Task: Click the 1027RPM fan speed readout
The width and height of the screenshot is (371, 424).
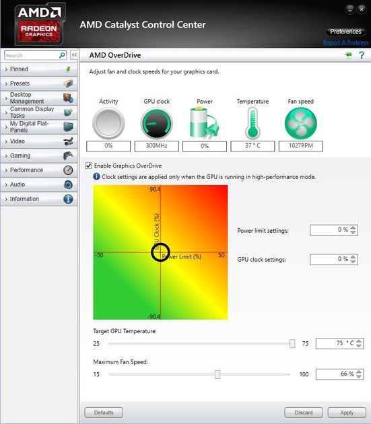Action: 301,146
